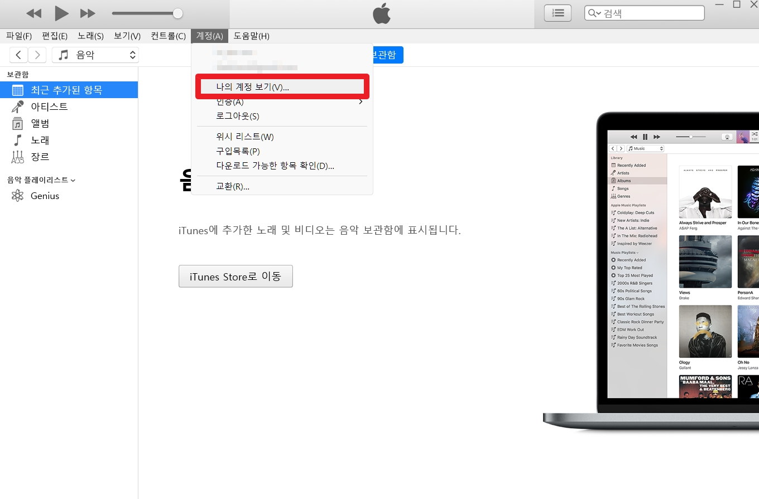Viewport: 759px width, 499px height.
Task: Open the Genius playlist
Action: click(x=69, y=196)
